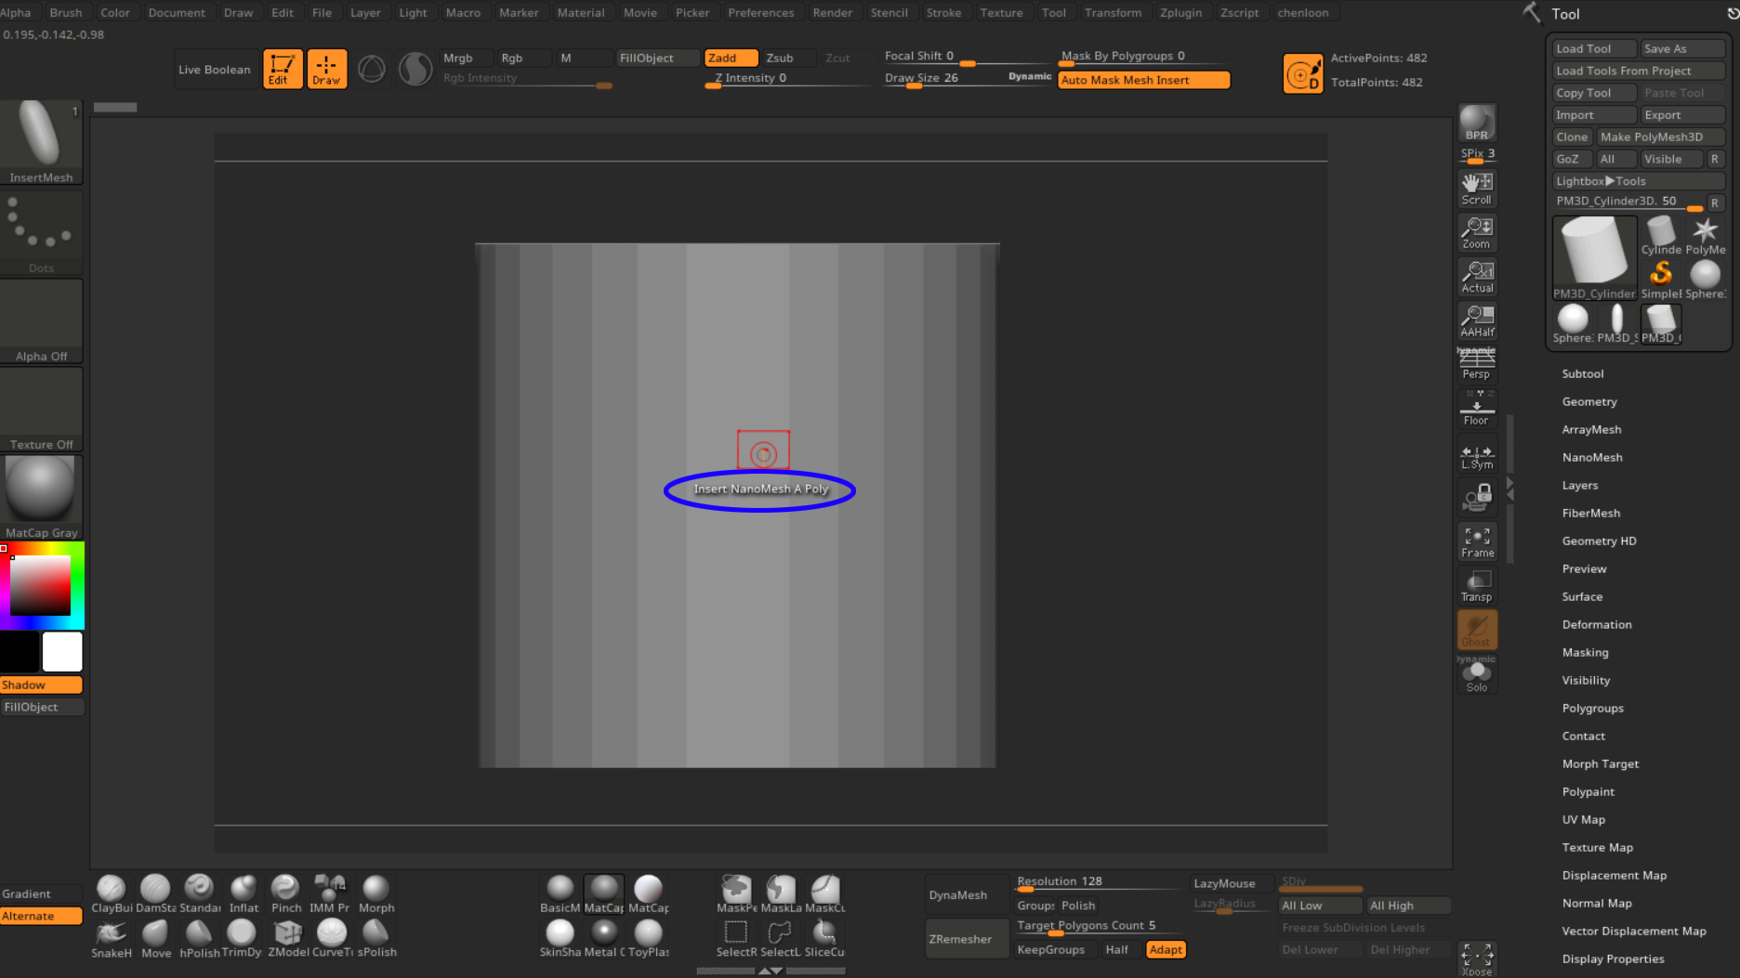Select the PM3D_Cylinder tool thumbnail
Screen dimensions: 1740x978
1594,257
